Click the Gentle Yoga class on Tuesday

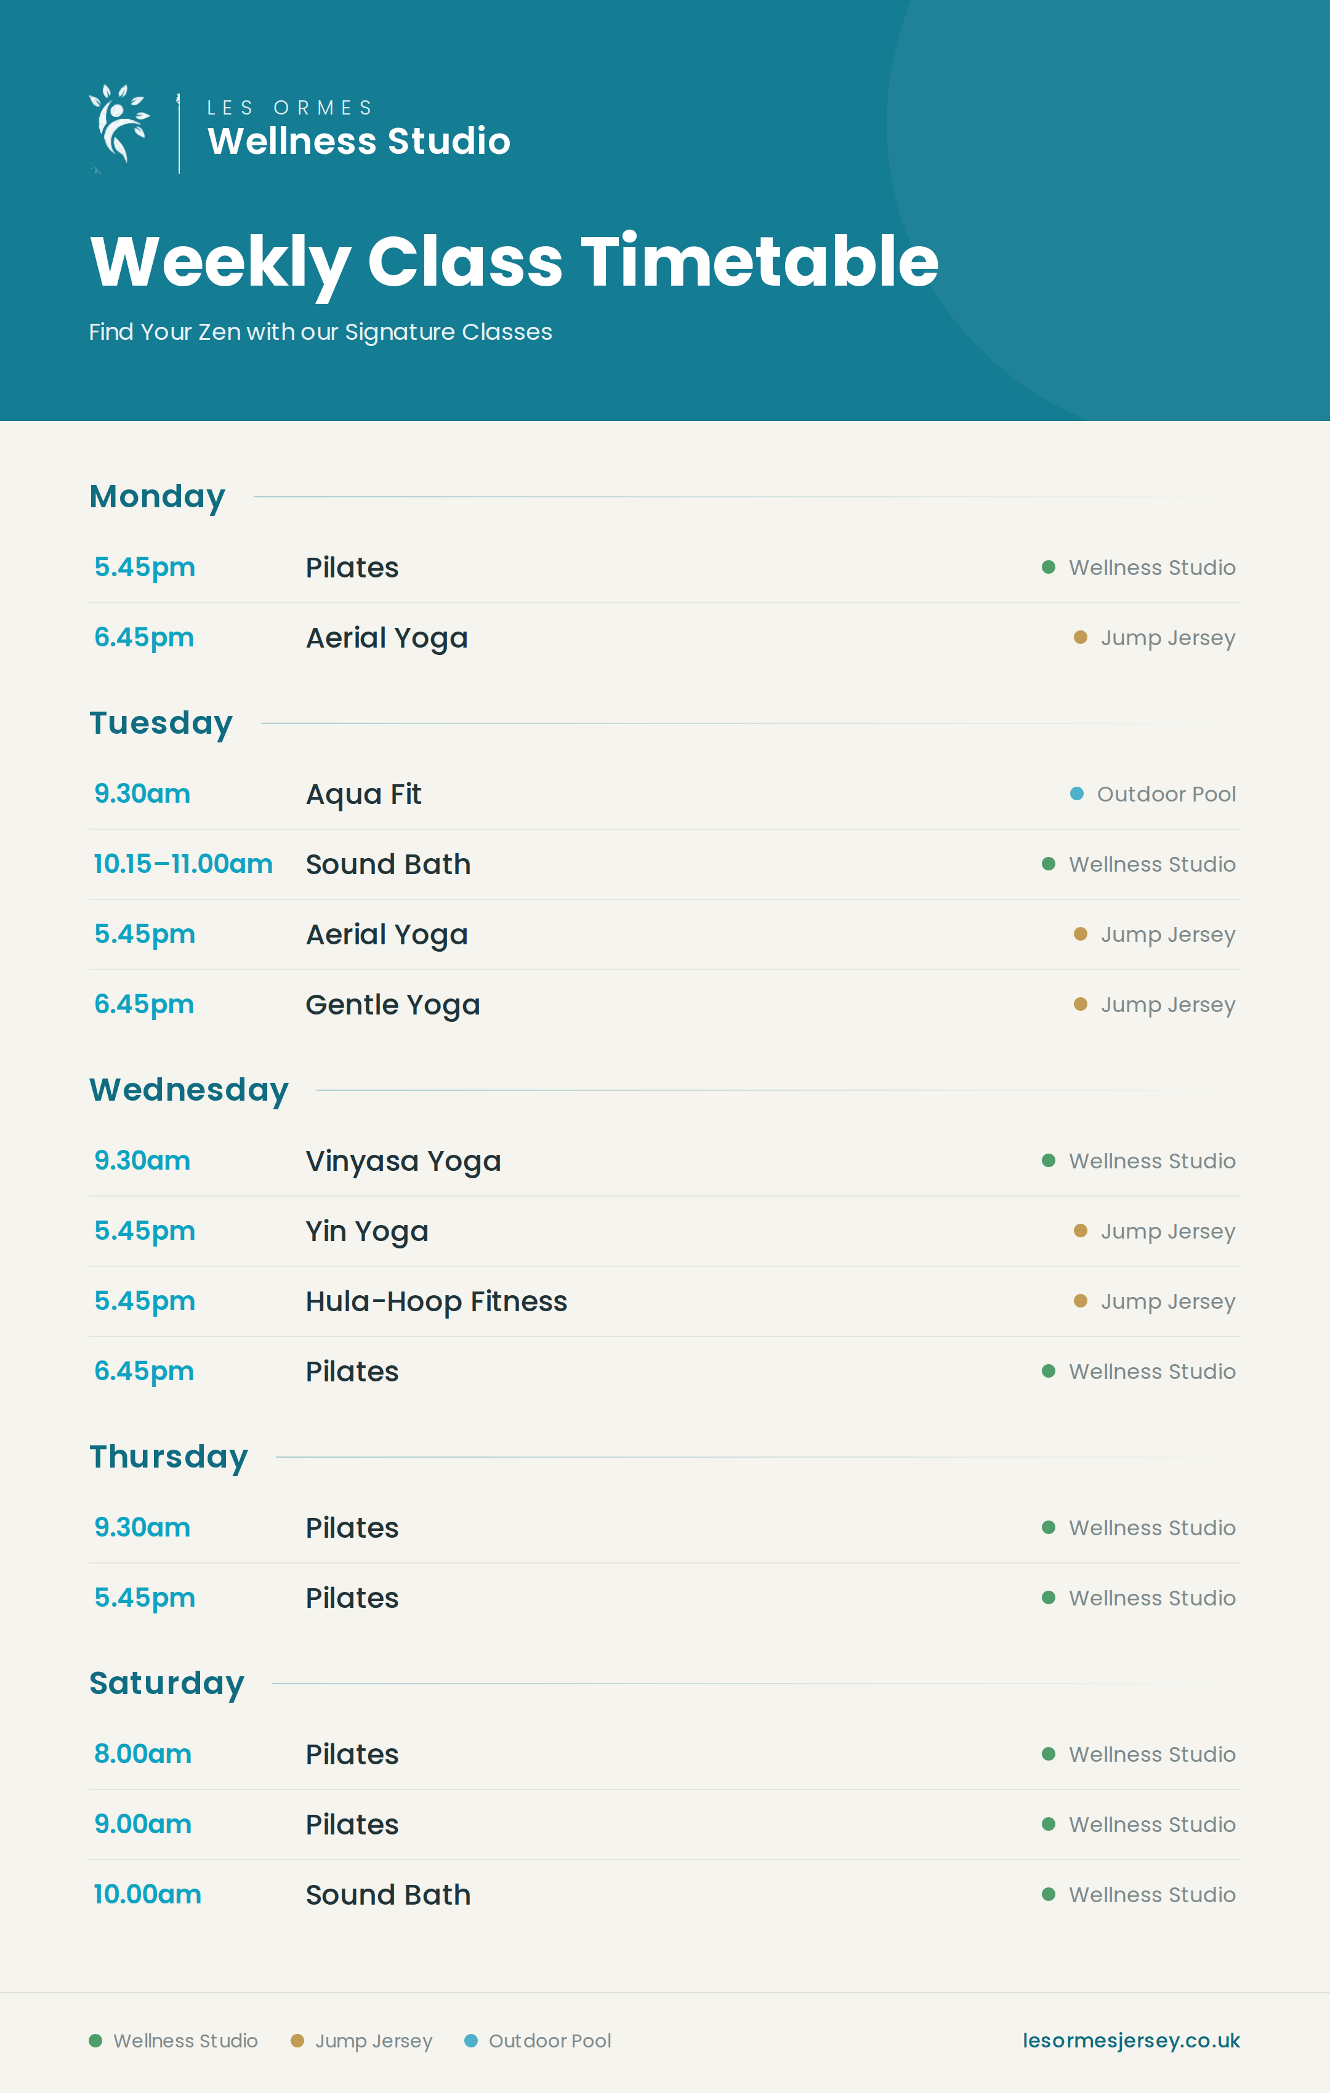click(393, 1005)
